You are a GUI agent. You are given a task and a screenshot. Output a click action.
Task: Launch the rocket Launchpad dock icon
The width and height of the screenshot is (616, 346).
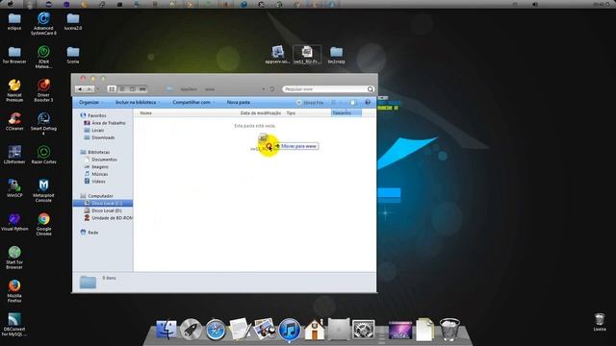(x=191, y=329)
